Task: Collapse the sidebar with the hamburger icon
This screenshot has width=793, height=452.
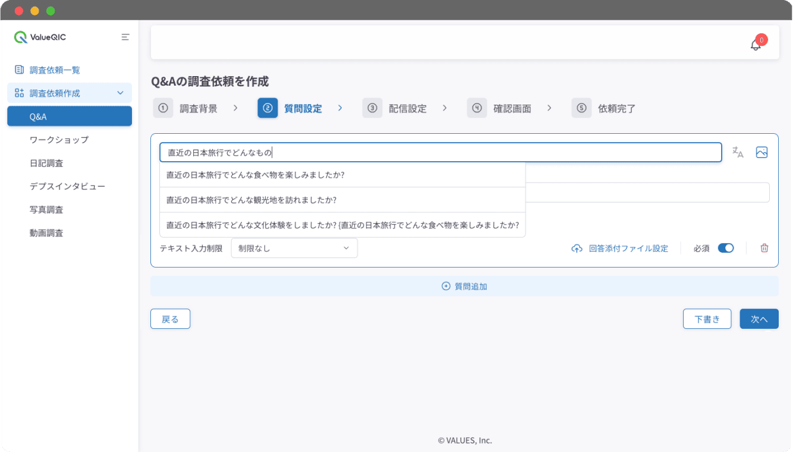Action: point(125,36)
